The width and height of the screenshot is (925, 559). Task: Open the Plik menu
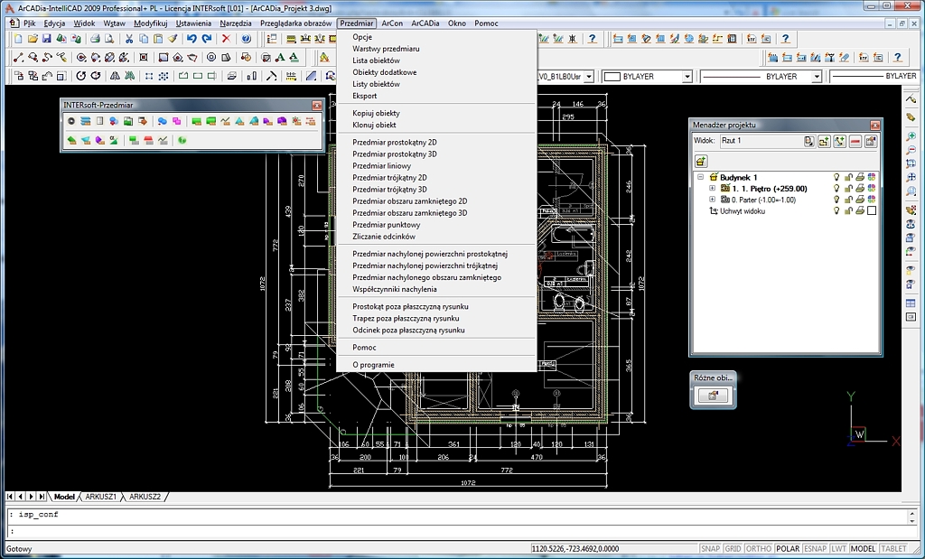tap(30, 23)
